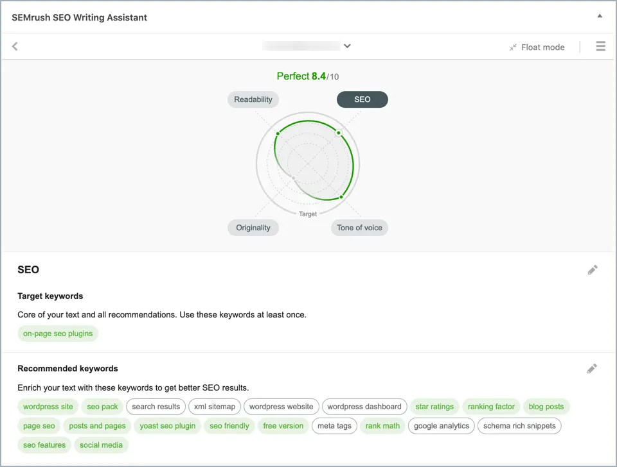The height and width of the screenshot is (467, 617).
Task: Click the 'posts and pages' keyword tag
Action: [97, 426]
